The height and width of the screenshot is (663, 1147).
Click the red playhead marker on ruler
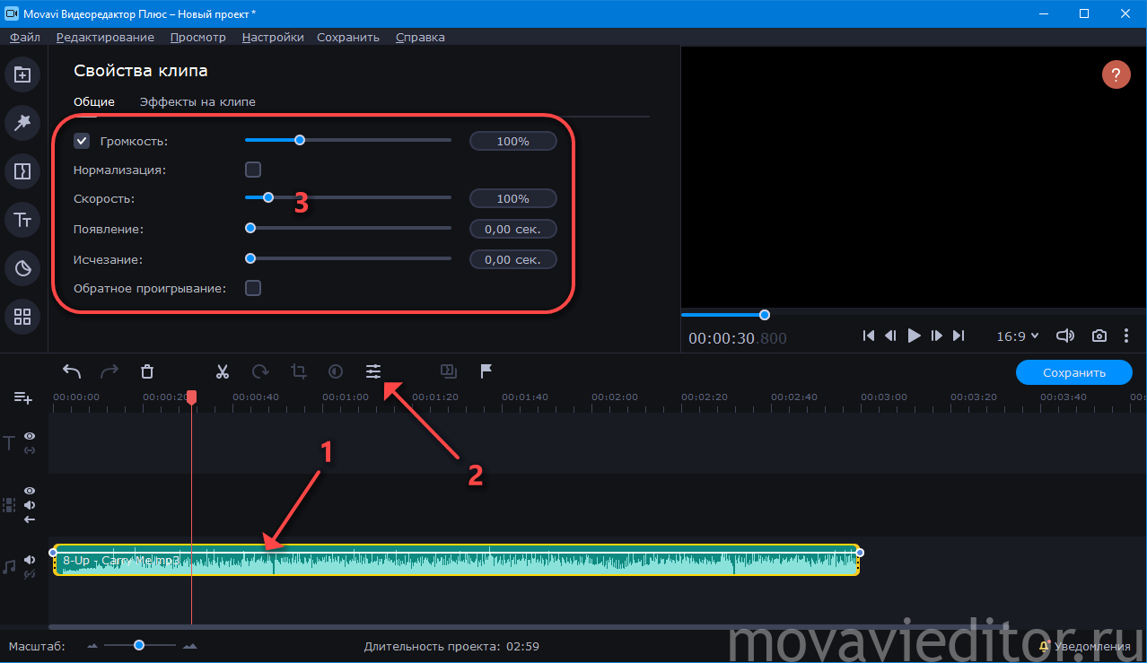191,397
